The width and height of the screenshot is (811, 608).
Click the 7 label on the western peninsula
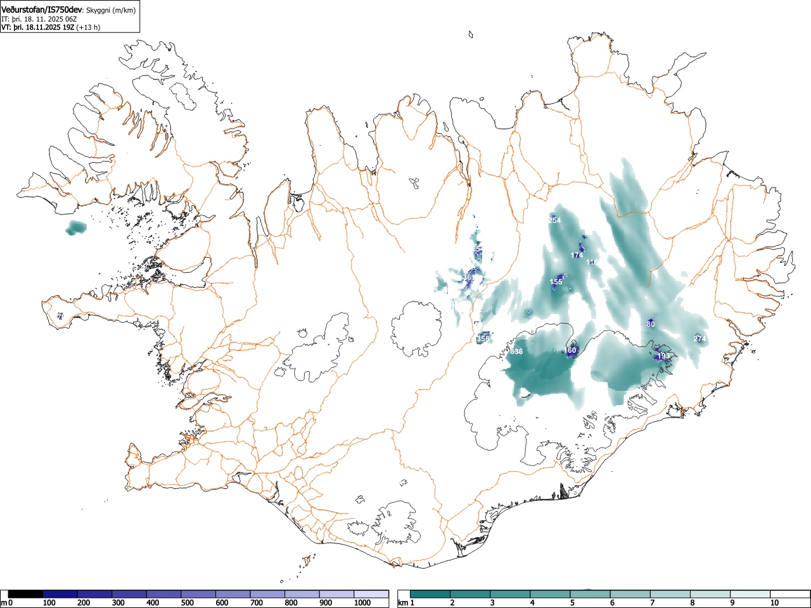(60, 315)
